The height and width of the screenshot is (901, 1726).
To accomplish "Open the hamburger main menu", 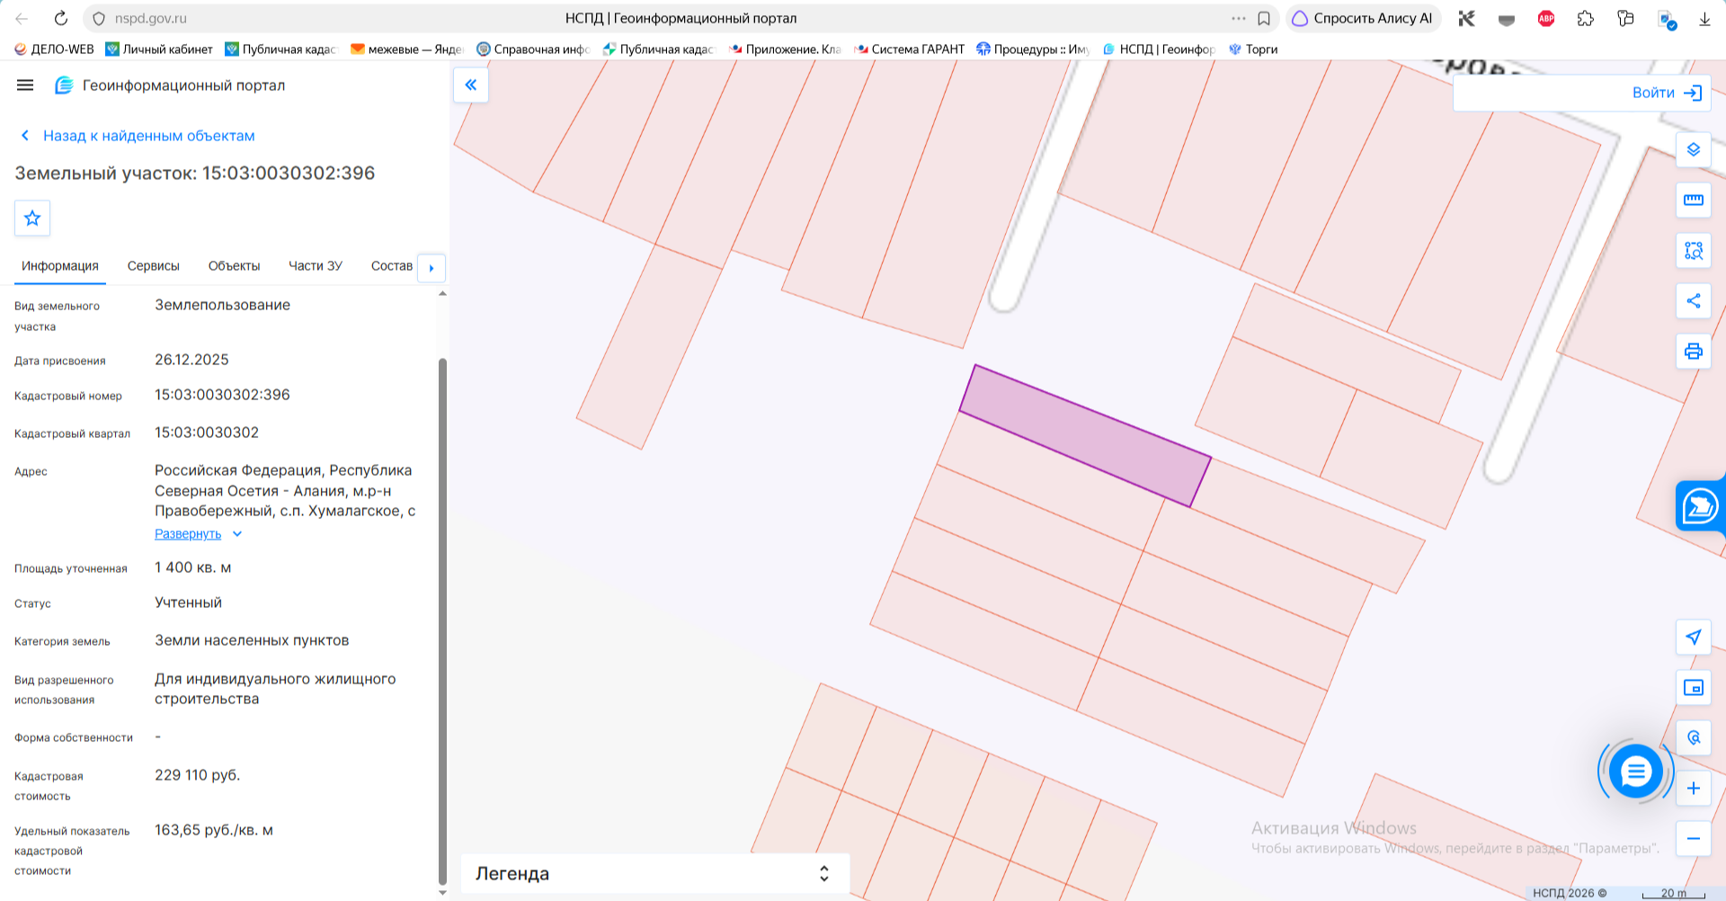I will pos(25,85).
